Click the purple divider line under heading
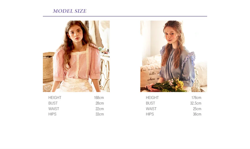 [x=125, y=16]
